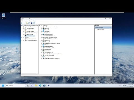This screenshot has width=134, height=100.
Task: Toggle the Show/Hide Console Tree toolbar icon
Action: [x=29, y=23]
